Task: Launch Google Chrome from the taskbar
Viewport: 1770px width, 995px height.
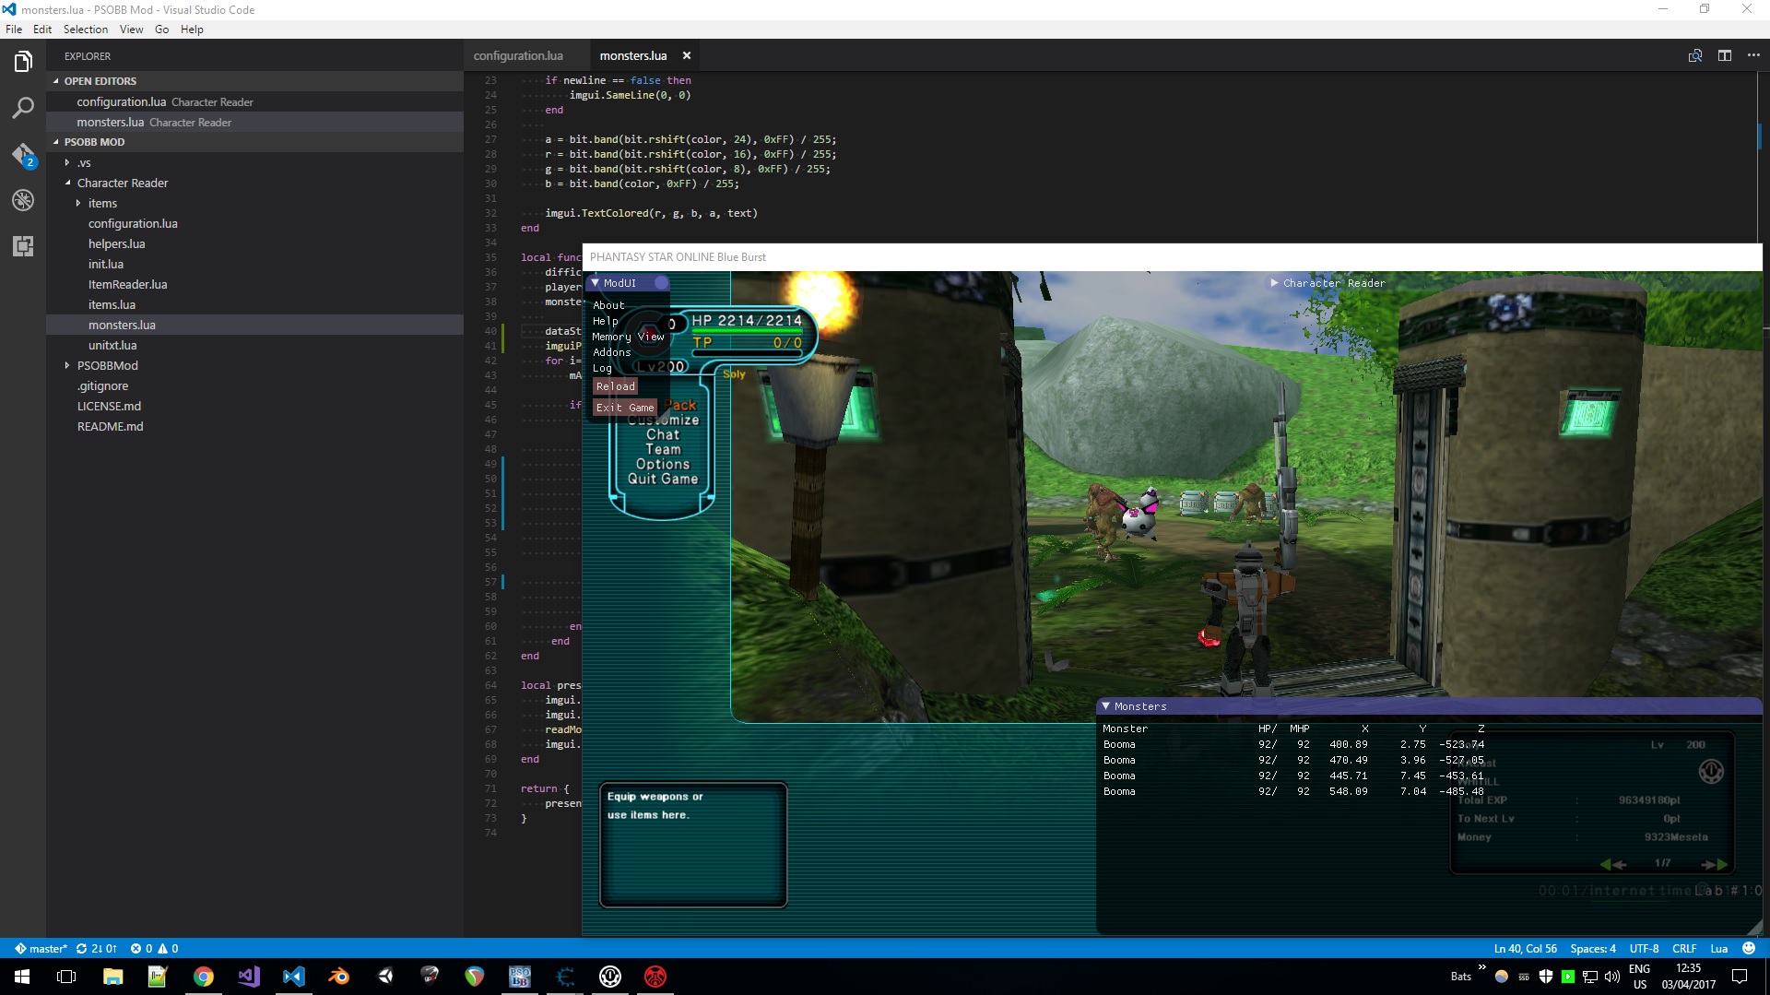Action: click(x=203, y=977)
